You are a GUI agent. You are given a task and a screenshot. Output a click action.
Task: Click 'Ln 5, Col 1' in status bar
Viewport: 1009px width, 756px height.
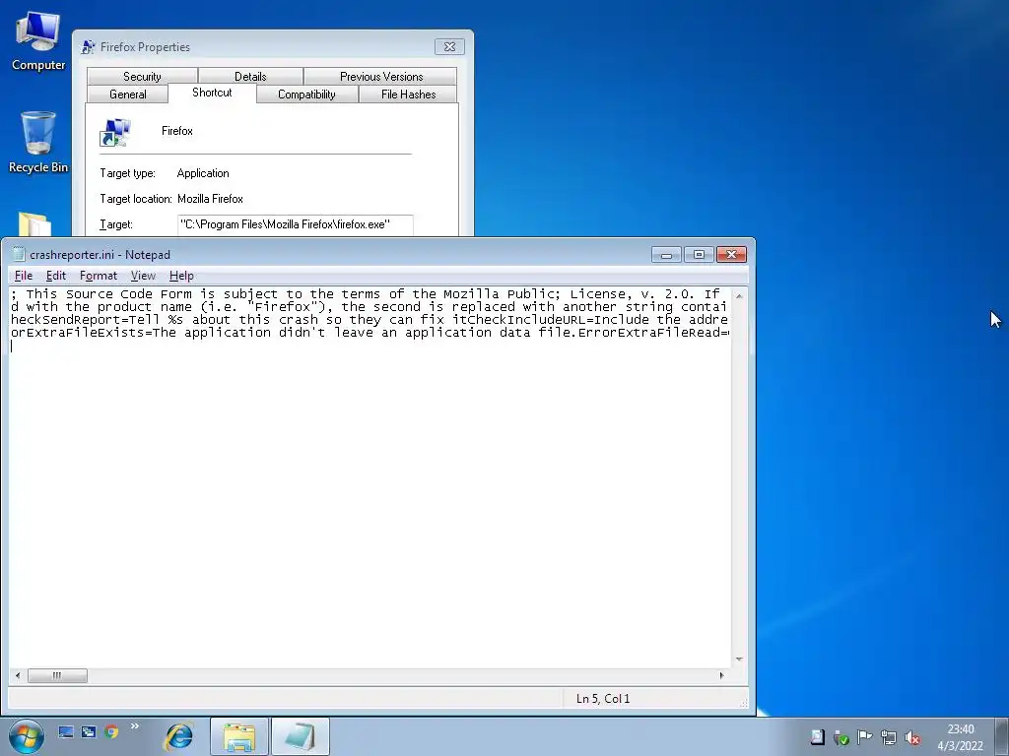click(603, 699)
